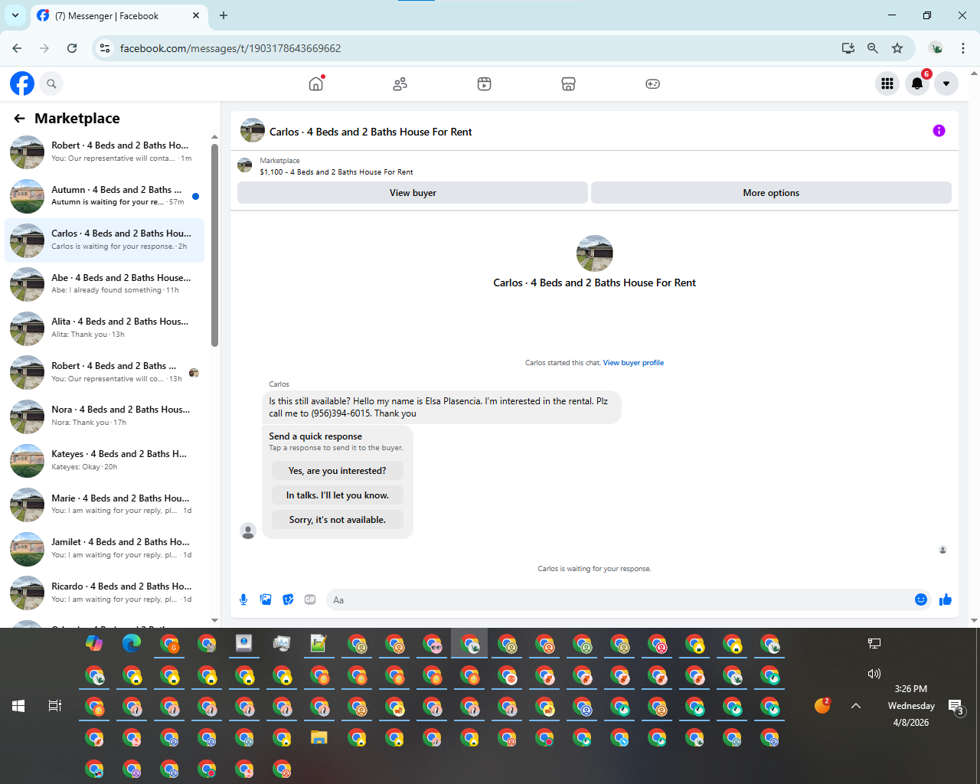Open the Chrome three-dot menu
The image size is (980, 784).
[963, 48]
